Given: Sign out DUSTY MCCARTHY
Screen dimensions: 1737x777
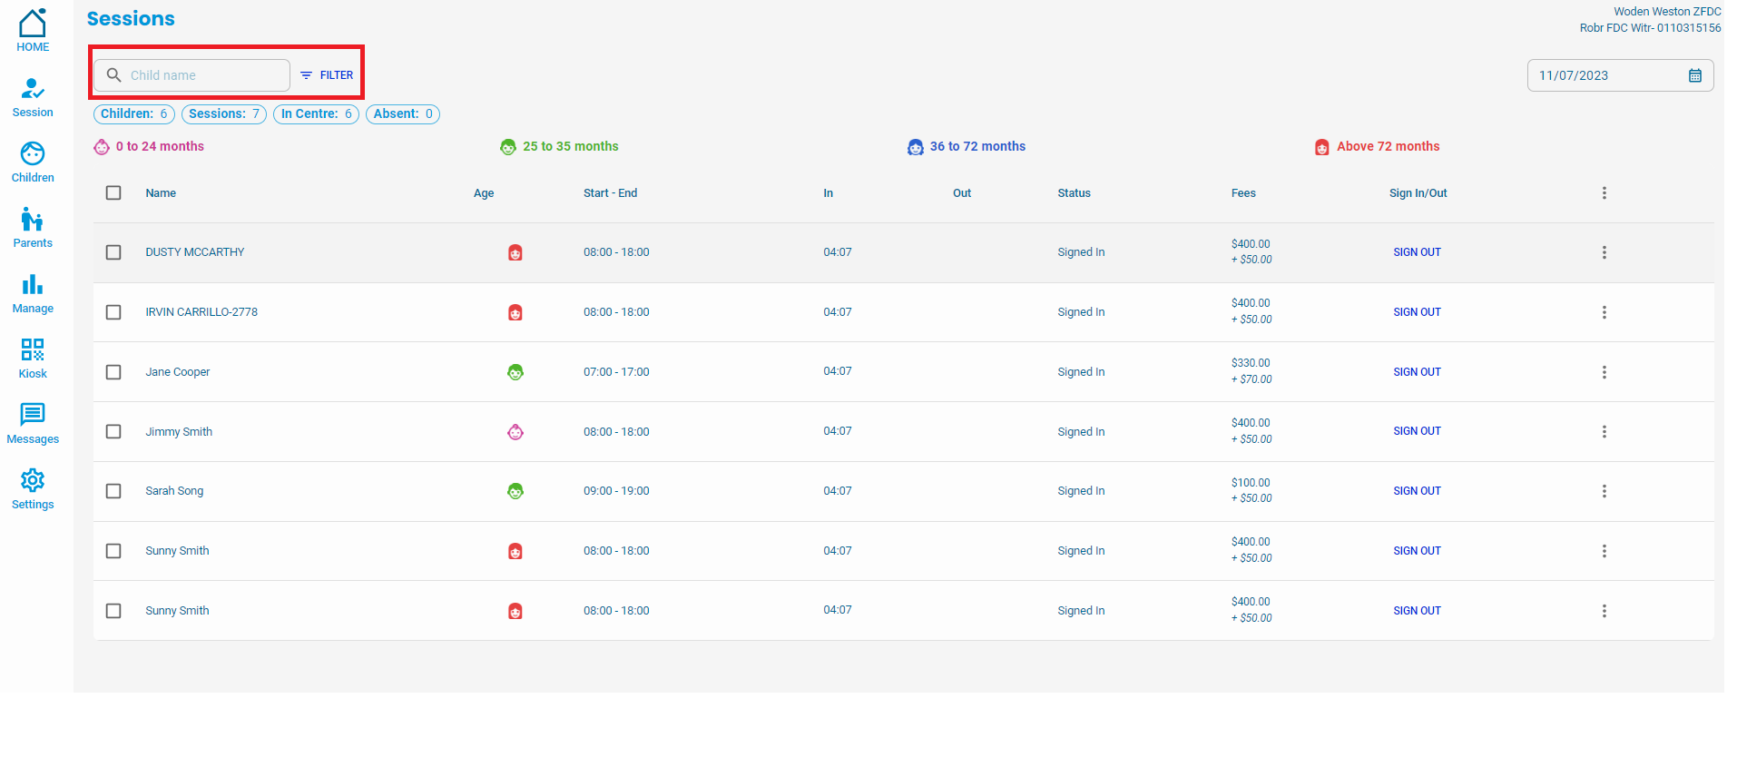Looking at the screenshot, I should (1418, 252).
